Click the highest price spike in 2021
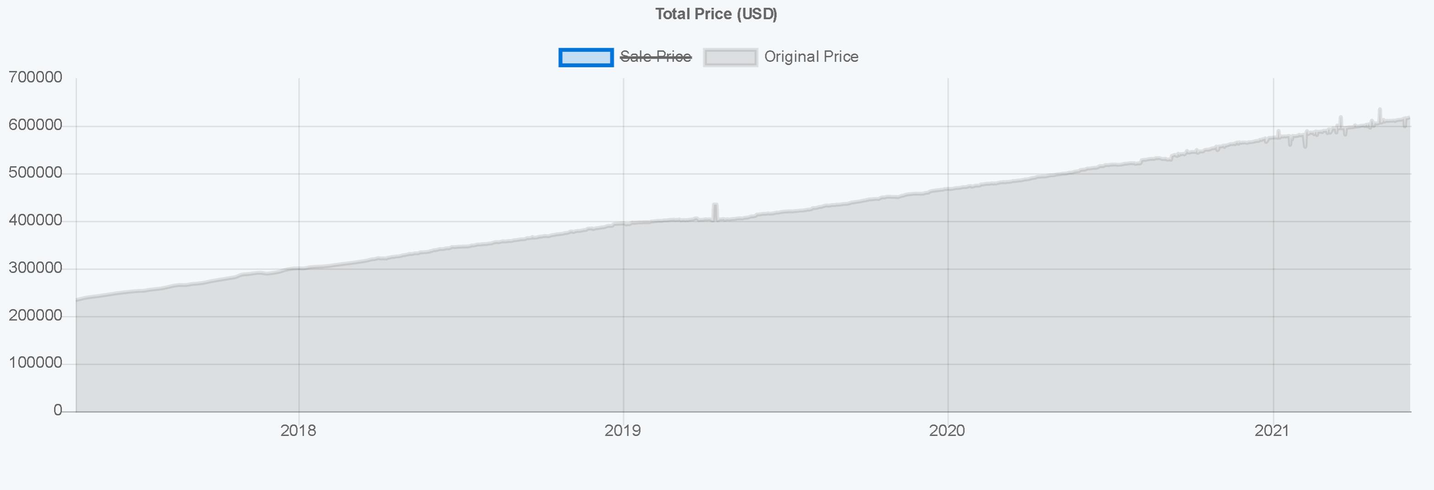Image resolution: width=1434 pixels, height=490 pixels. 1379,109
